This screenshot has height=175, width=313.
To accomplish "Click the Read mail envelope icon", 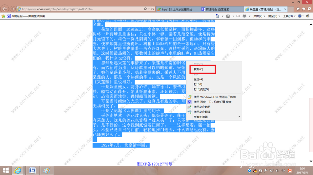I will tap(238, 16).
